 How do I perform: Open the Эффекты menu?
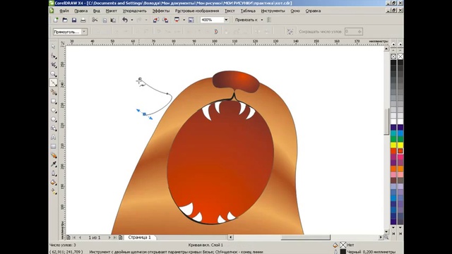[161, 11]
